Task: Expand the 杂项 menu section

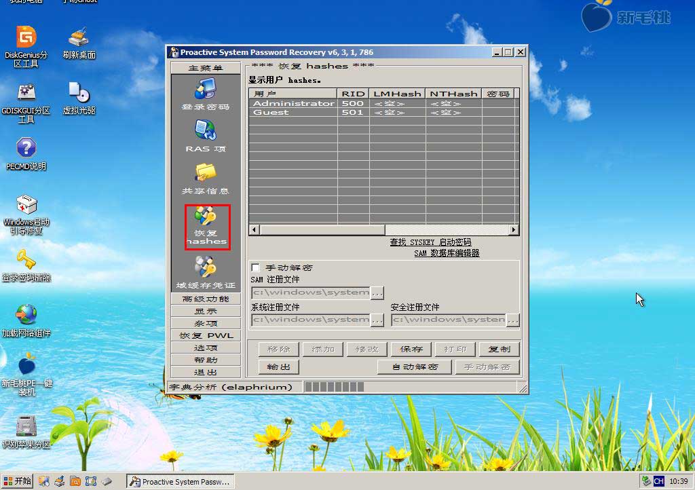Action: (206, 324)
